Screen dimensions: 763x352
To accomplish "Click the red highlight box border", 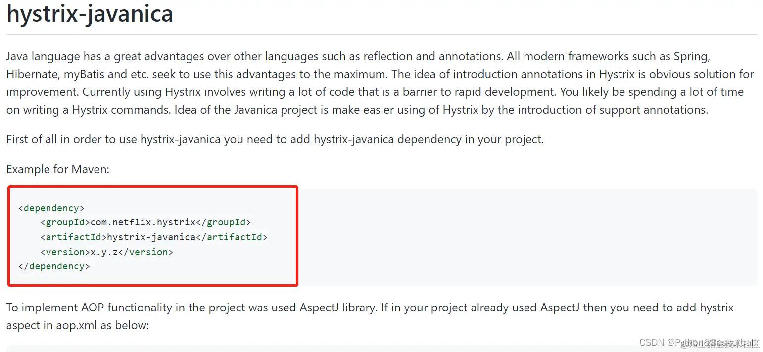I will point(152,187).
